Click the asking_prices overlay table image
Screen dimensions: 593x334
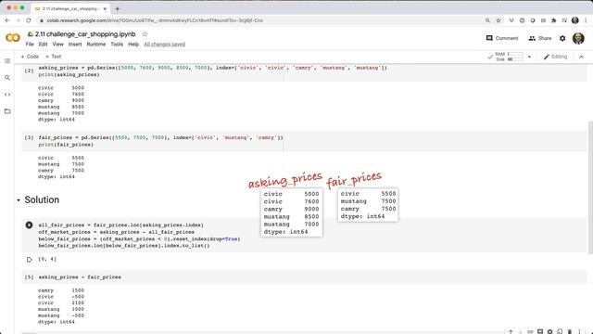(291, 212)
